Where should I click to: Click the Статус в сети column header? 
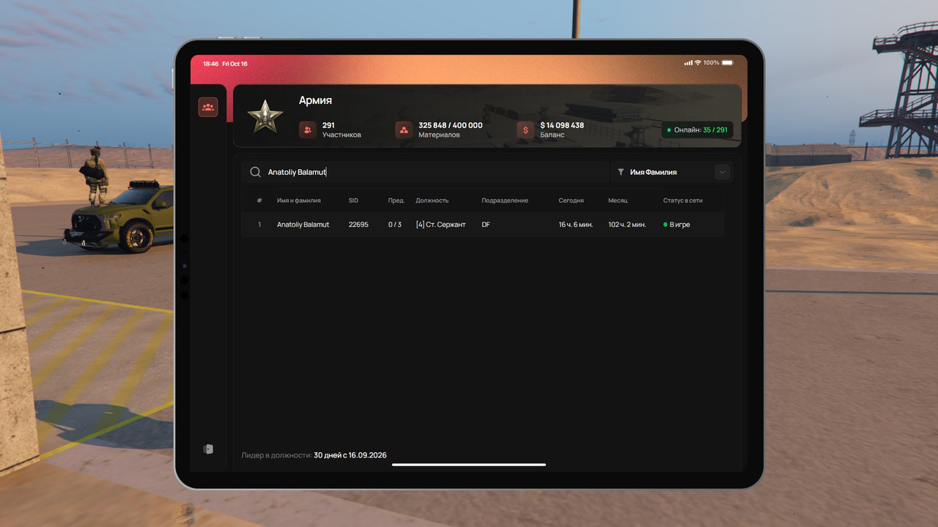point(683,201)
